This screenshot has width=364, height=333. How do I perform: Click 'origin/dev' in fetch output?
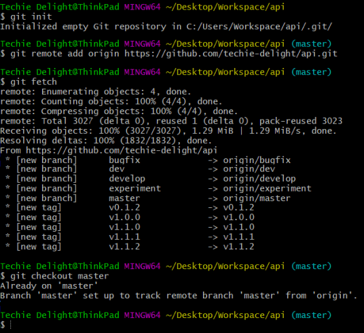(x=249, y=169)
